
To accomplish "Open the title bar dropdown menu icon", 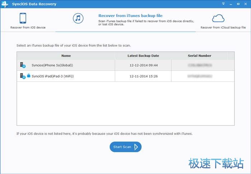I will (223, 4).
